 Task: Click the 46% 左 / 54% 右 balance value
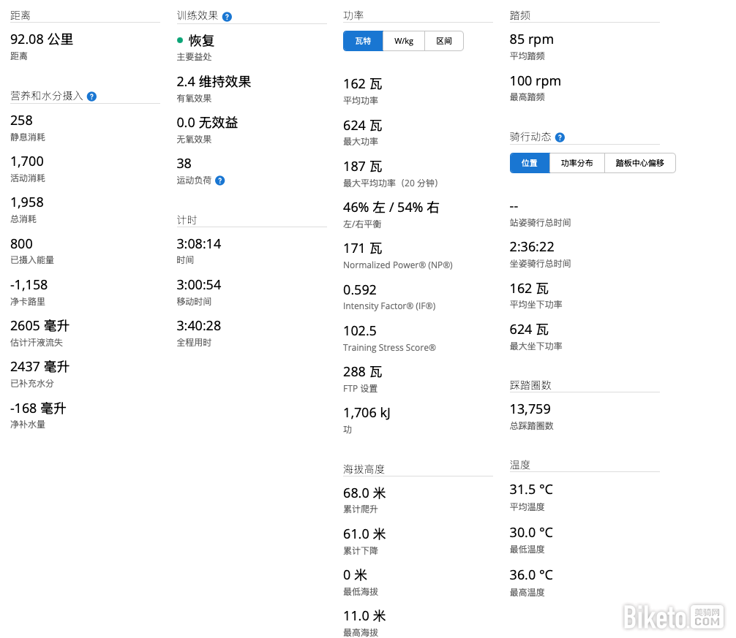tap(391, 208)
